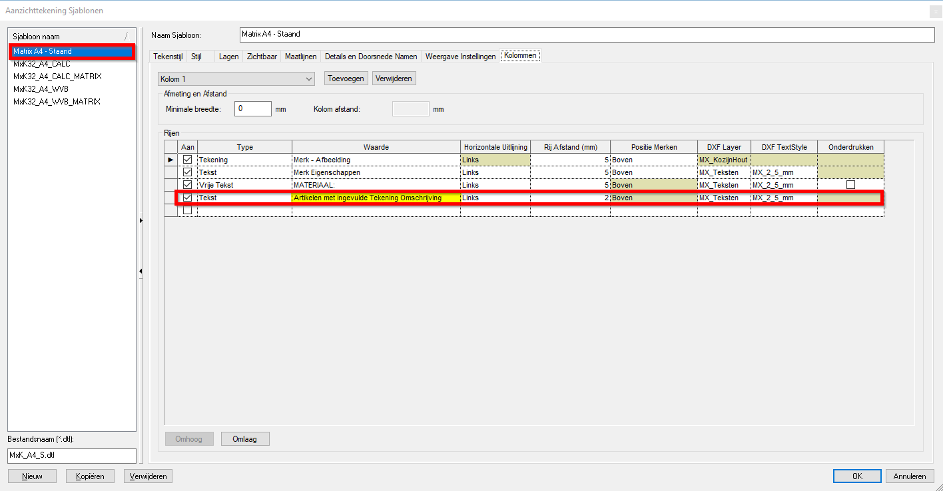The image size is (943, 491).
Task: Click the Type column header
Action: pyautogui.click(x=244, y=147)
